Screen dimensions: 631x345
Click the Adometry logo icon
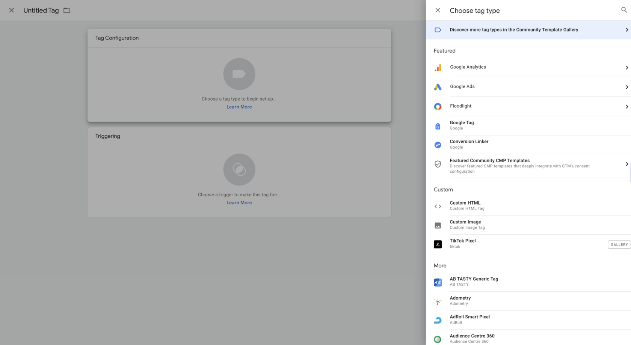point(438,301)
